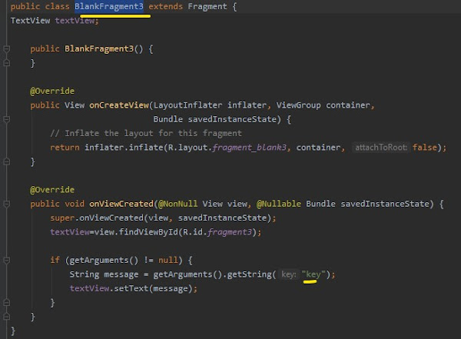The image size is (461, 339).
Task: Click the highlighted BlankFragment3 class name
Action: pyautogui.click(x=108, y=6)
